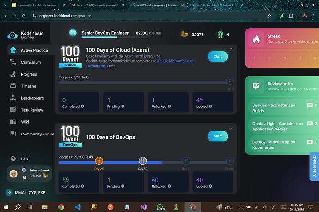Open AZ900 Microsoft Azure Fundamentals link
The width and height of the screenshot is (319, 212).
175,61
